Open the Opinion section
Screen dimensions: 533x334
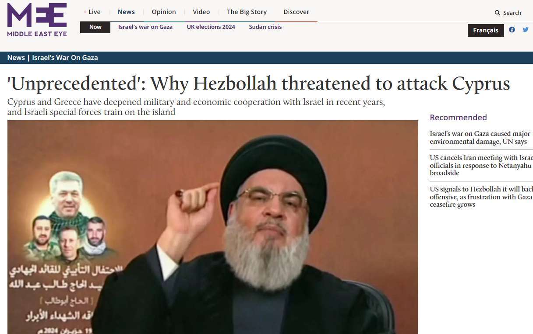(164, 12)
